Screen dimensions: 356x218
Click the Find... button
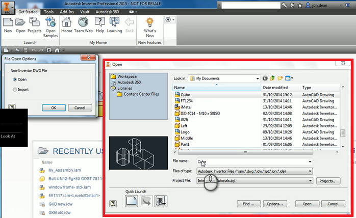pyautogui.click(x=248, y=204)
